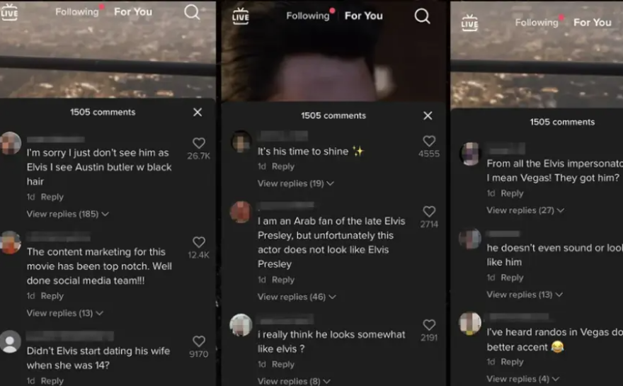The width and height of the screenshot is (623, 386).
Task: Like the 'Austin butler w black hair' comment
Action: pyautogui.click(x=199, y=143)
